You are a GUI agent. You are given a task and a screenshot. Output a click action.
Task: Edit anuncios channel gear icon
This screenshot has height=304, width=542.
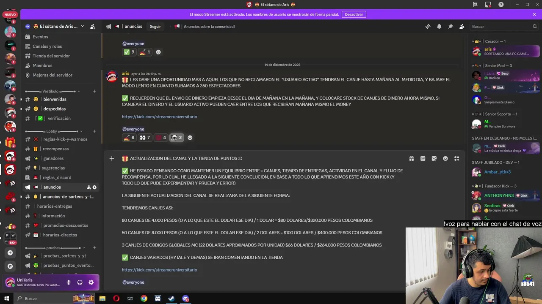[94, 187]
